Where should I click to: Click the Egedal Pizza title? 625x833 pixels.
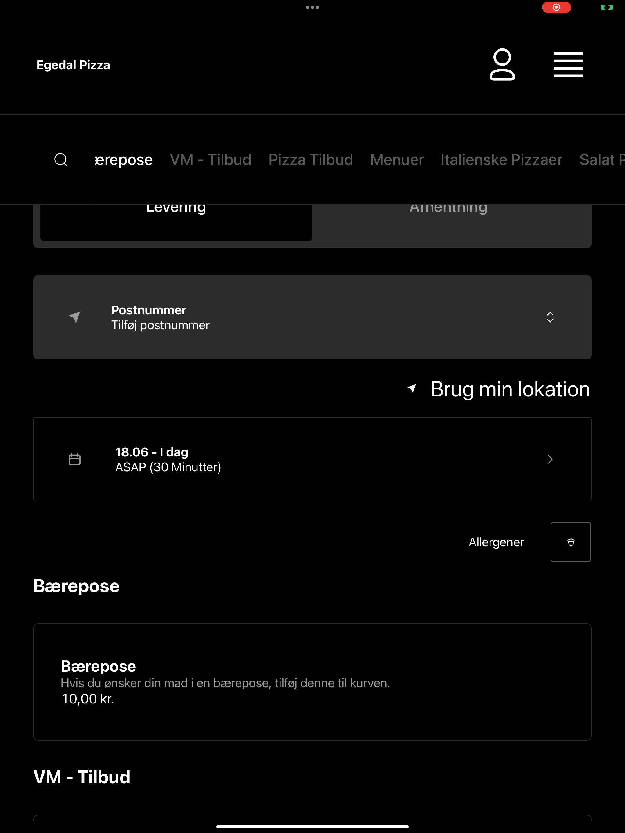73,65
